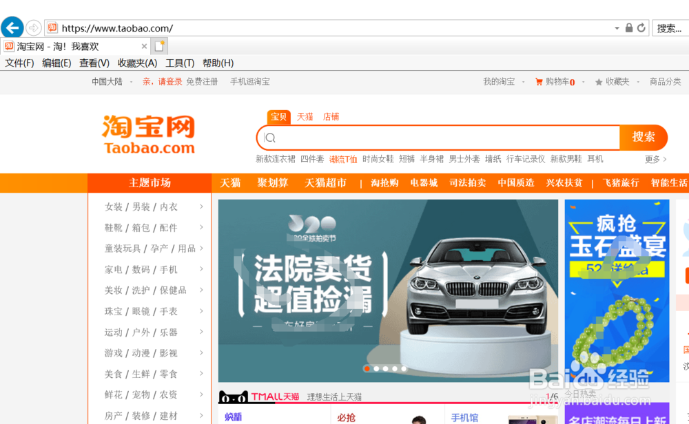The height and width of the screenshot is (424, 689).
Task: Click the 聚划算 navigation link
Action: (272, 183)
